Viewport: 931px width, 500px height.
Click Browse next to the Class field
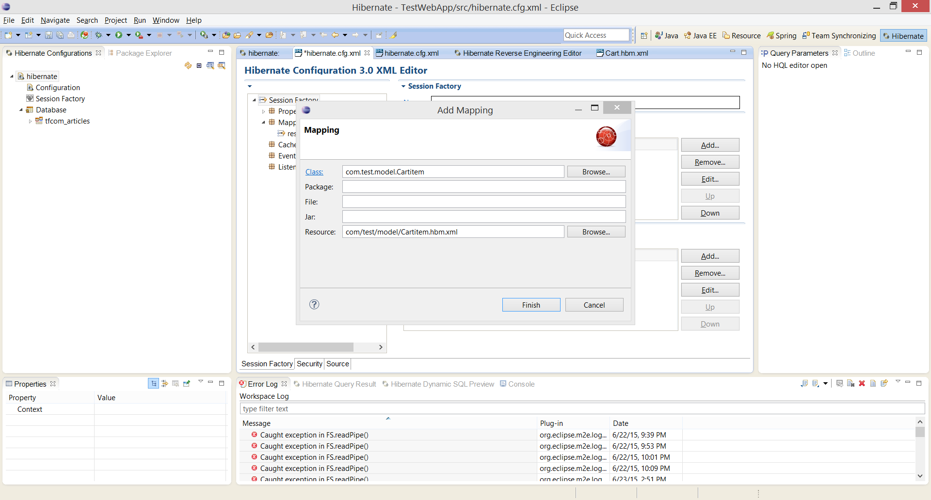[596, 172]
